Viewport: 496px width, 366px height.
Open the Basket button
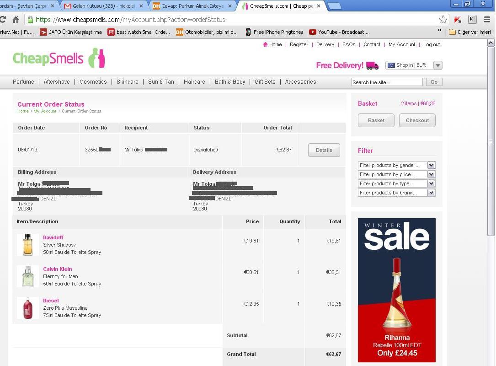(376, 120)
